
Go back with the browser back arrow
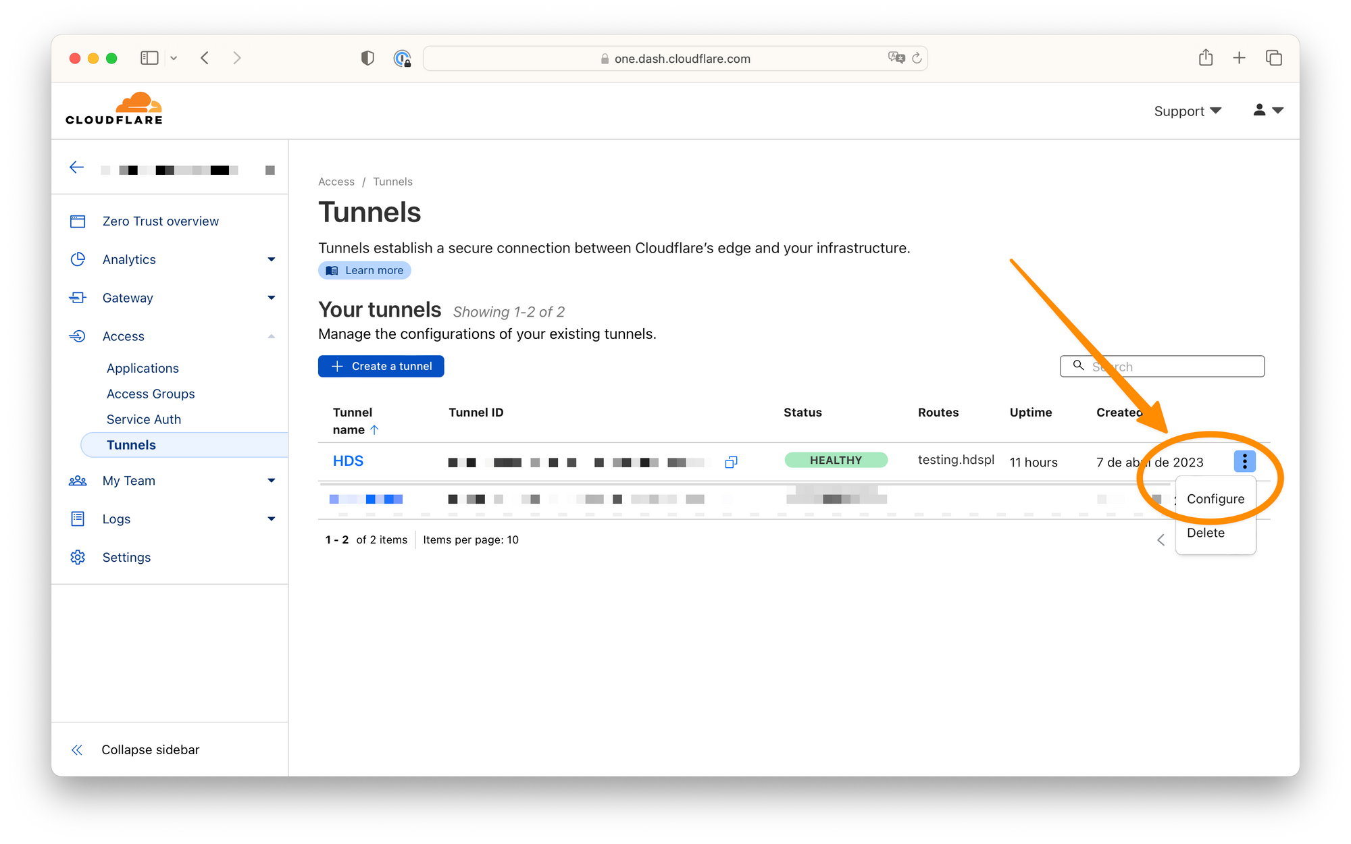click(x=205, y=58)
